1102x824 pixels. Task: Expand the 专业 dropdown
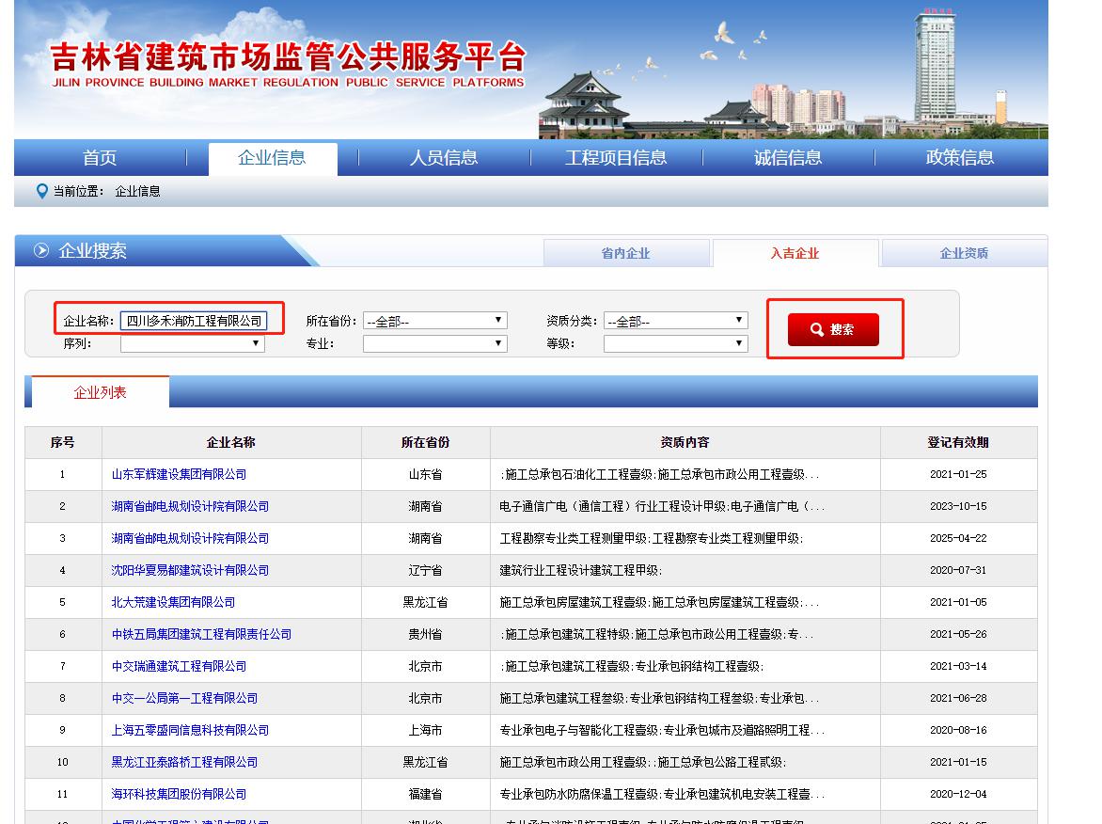coord(434,343)
